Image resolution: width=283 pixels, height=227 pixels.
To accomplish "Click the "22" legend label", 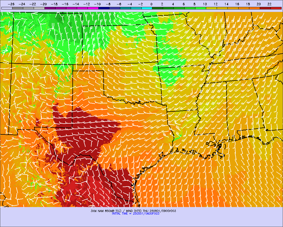I will point(269,4).
